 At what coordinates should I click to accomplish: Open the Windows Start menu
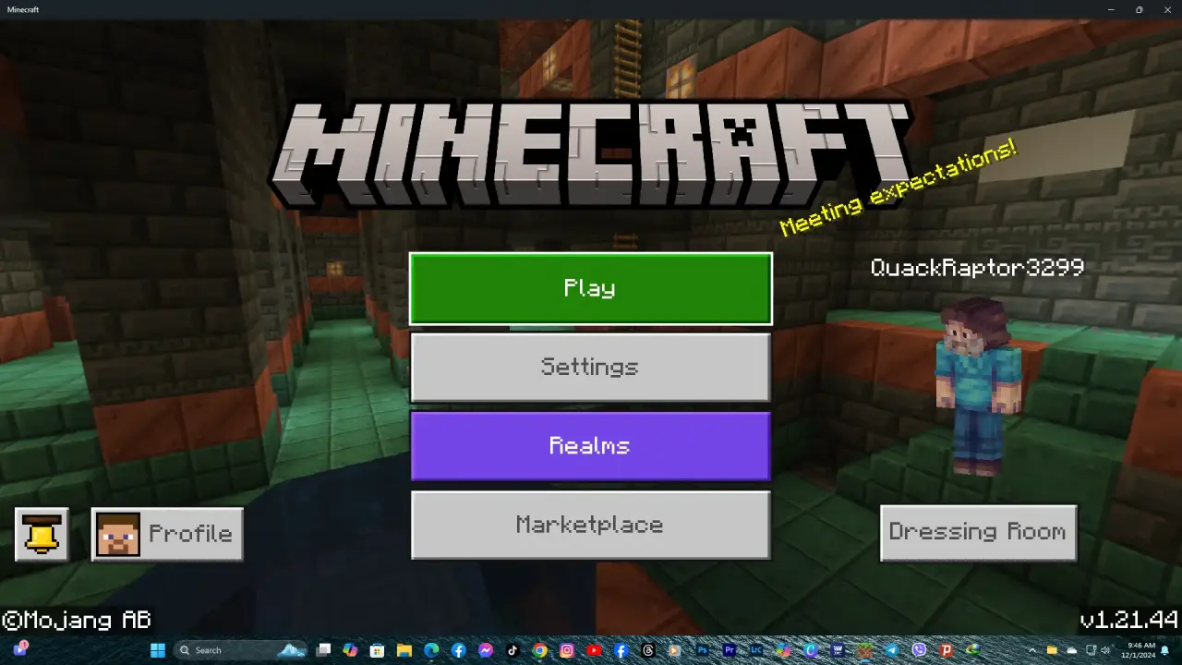pyautogui.click(x=158, y=650)
